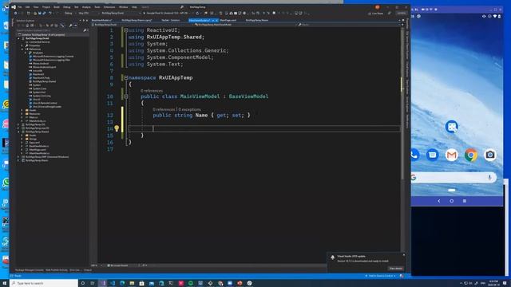
Task: Tap the Android back navigation button
Action: (x=439, y=201)
